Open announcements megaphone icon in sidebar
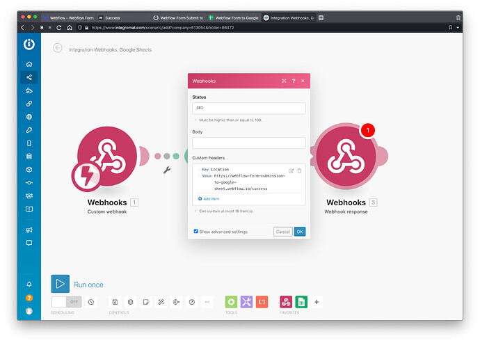This screenshot has width=480, height=343. (29, 230)
